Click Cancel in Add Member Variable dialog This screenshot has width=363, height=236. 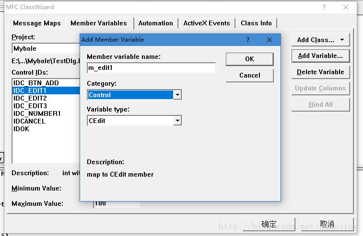[x=249, y=75]
